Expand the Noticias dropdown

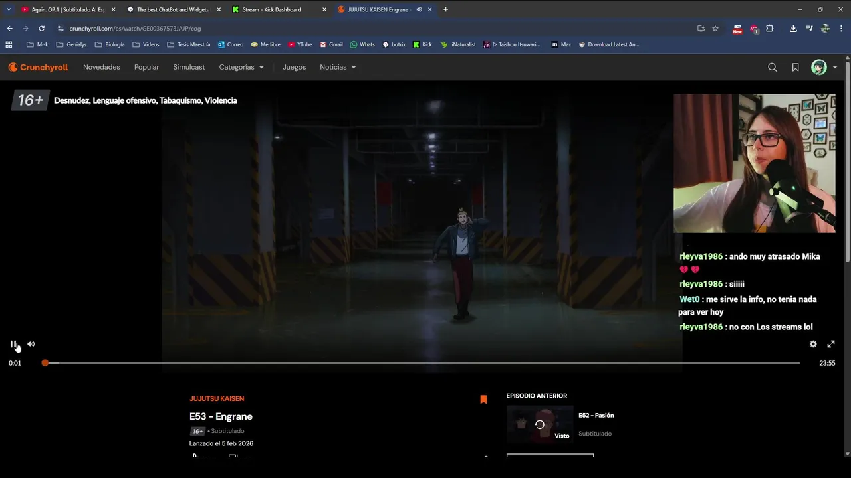point(338,67)
